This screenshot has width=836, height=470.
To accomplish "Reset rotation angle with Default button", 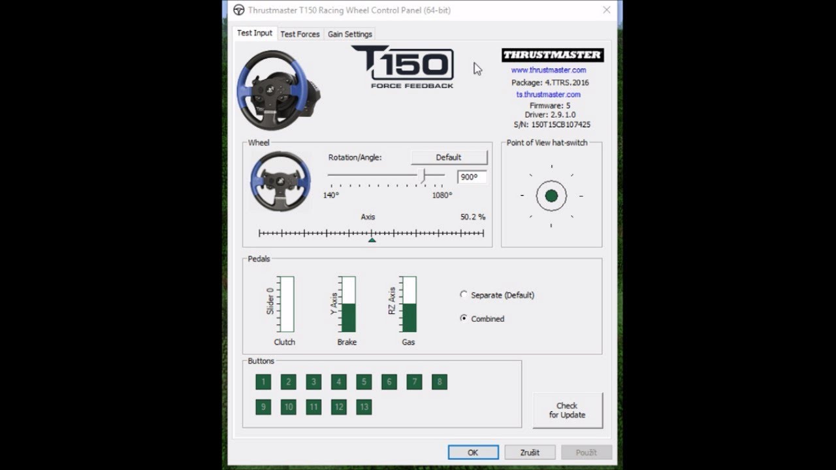I will point(449,157).
